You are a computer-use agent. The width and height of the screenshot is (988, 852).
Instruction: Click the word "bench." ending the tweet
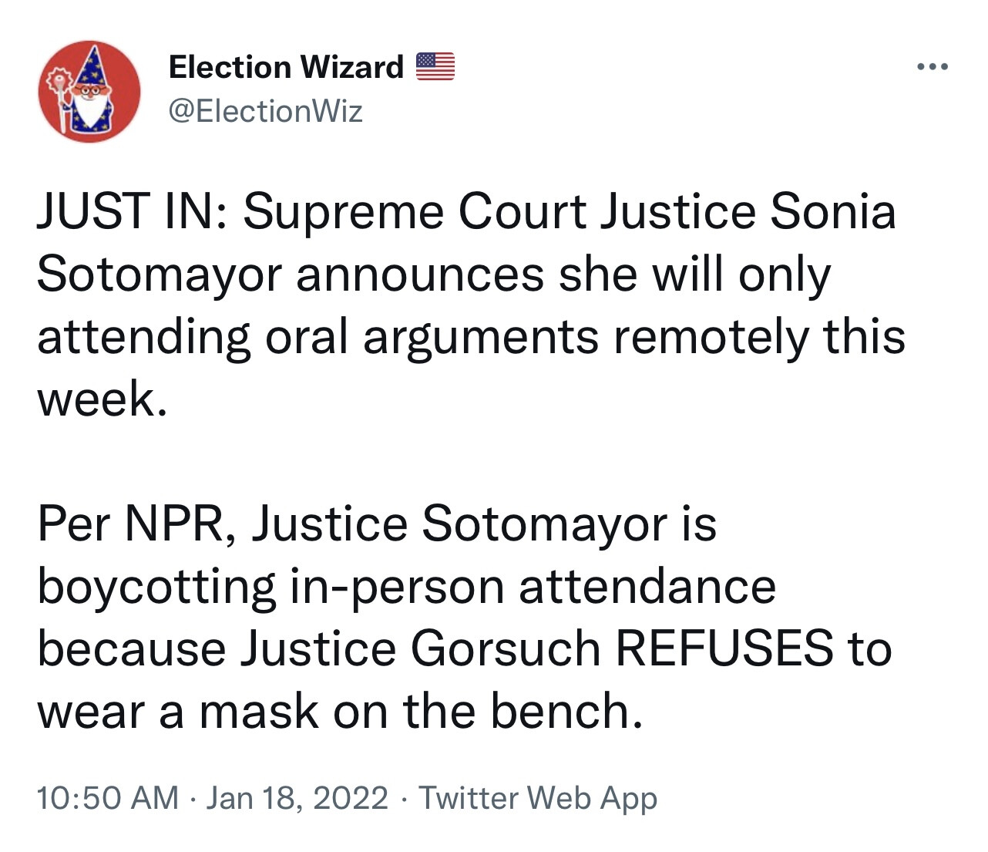566,711
